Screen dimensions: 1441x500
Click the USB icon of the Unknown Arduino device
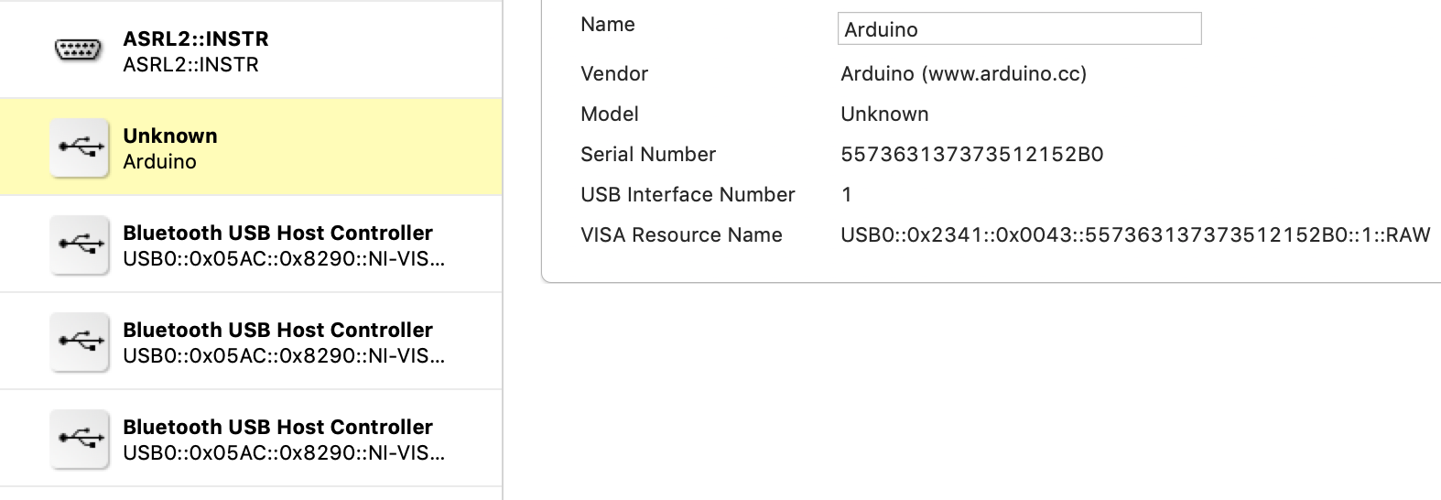click(x=81, y=147)
